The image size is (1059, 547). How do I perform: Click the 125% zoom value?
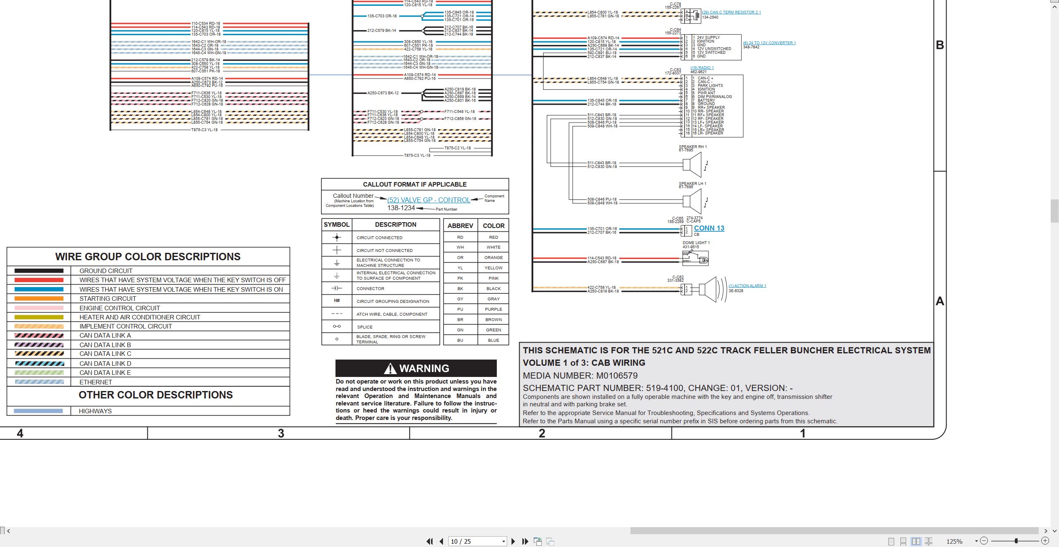tap(955, 541)
